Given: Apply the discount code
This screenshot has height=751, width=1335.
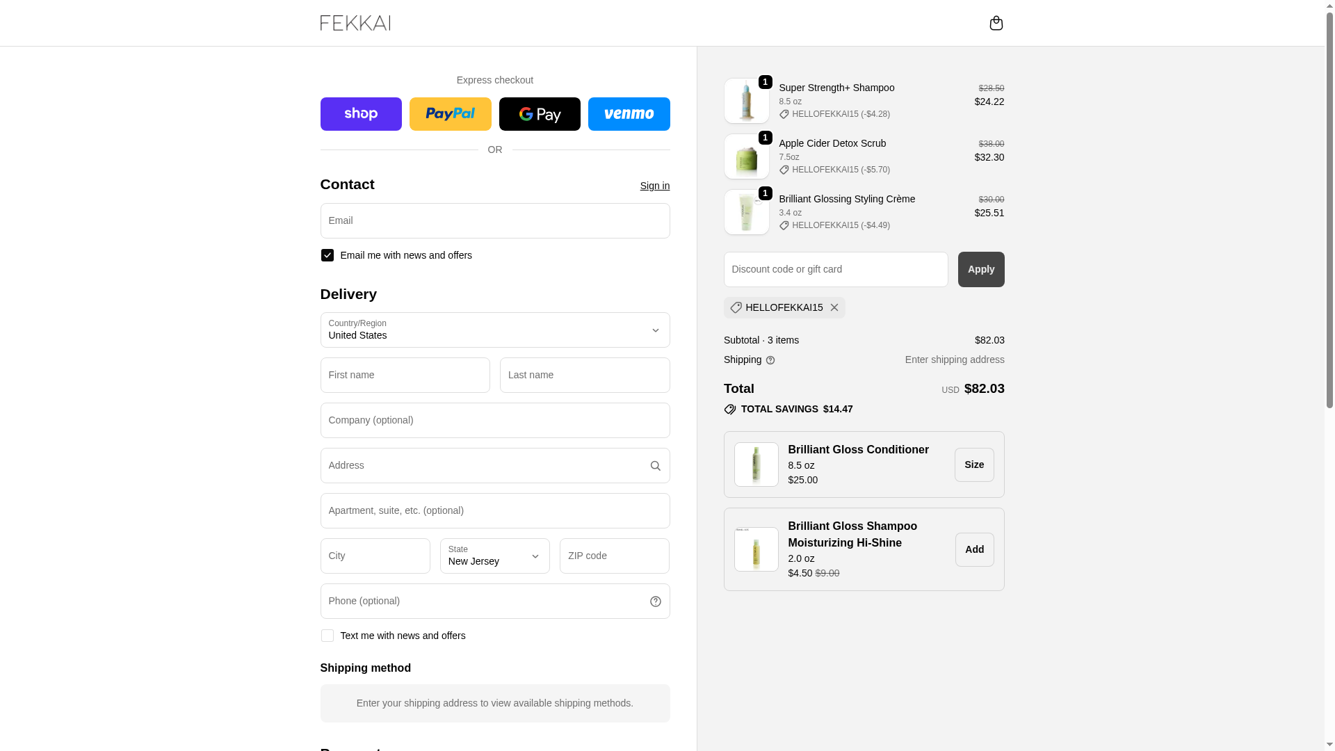Looking at the screenshot, I should click(980, 269).
